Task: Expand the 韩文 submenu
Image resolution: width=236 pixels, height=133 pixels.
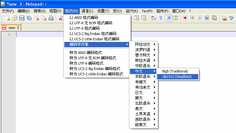Action: point(144,98)
